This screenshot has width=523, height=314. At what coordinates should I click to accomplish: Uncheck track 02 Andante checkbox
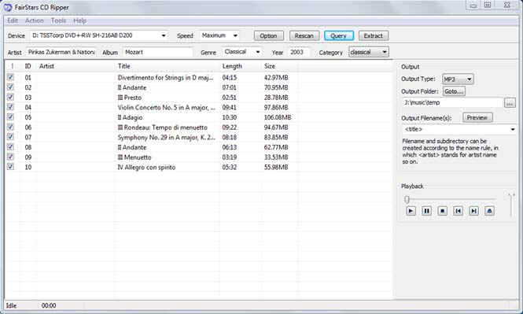point(10,87)
